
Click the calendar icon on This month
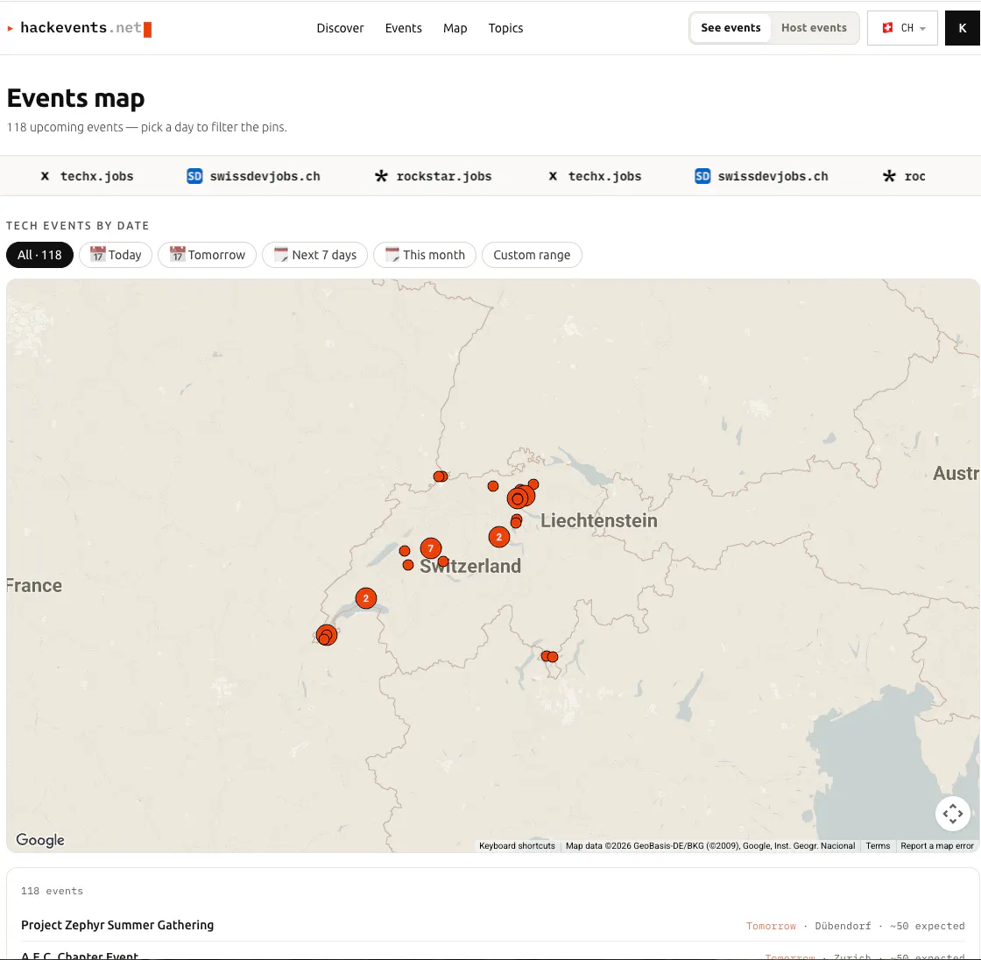392,254
